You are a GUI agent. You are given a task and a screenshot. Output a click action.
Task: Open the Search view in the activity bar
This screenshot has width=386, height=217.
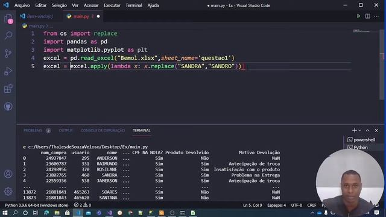[x=8, y=36]
